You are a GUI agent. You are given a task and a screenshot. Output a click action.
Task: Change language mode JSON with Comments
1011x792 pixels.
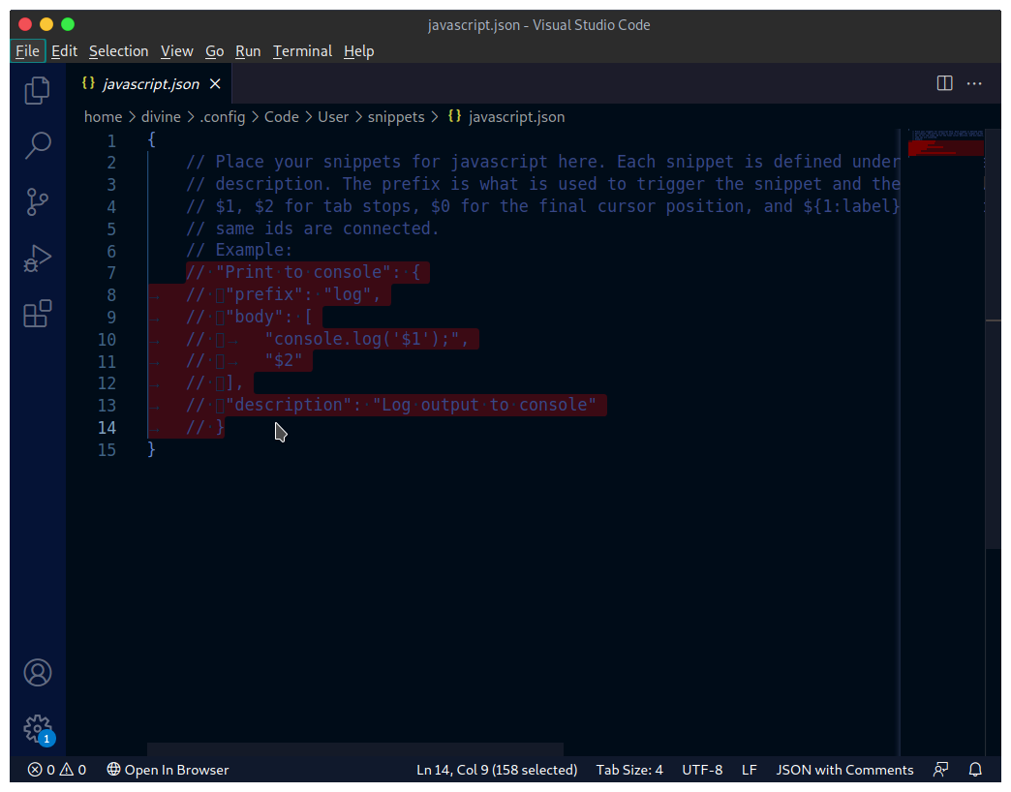coord(844,770)
